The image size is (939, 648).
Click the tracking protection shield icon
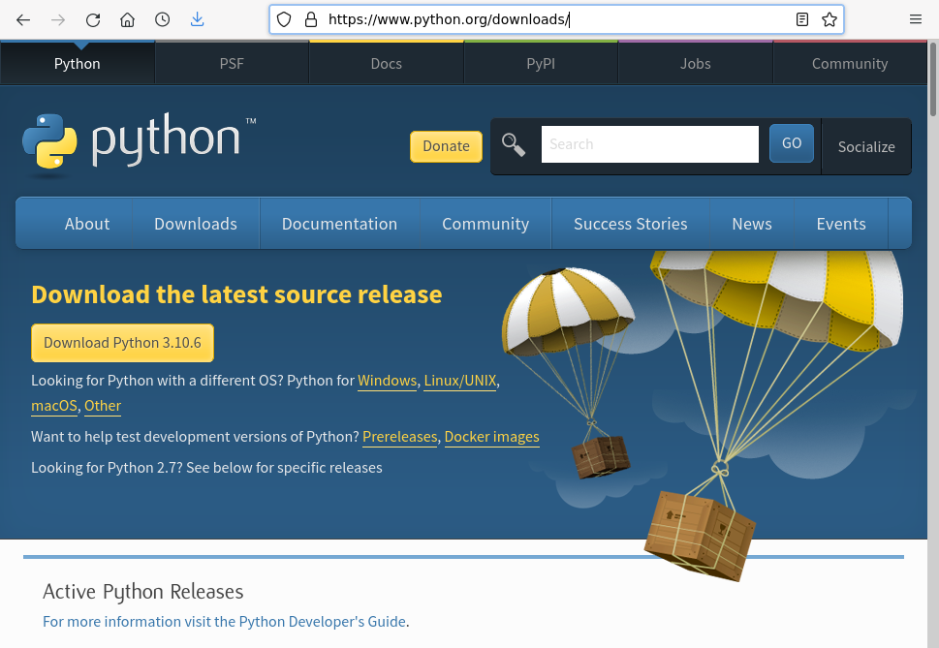pos(282,18)
